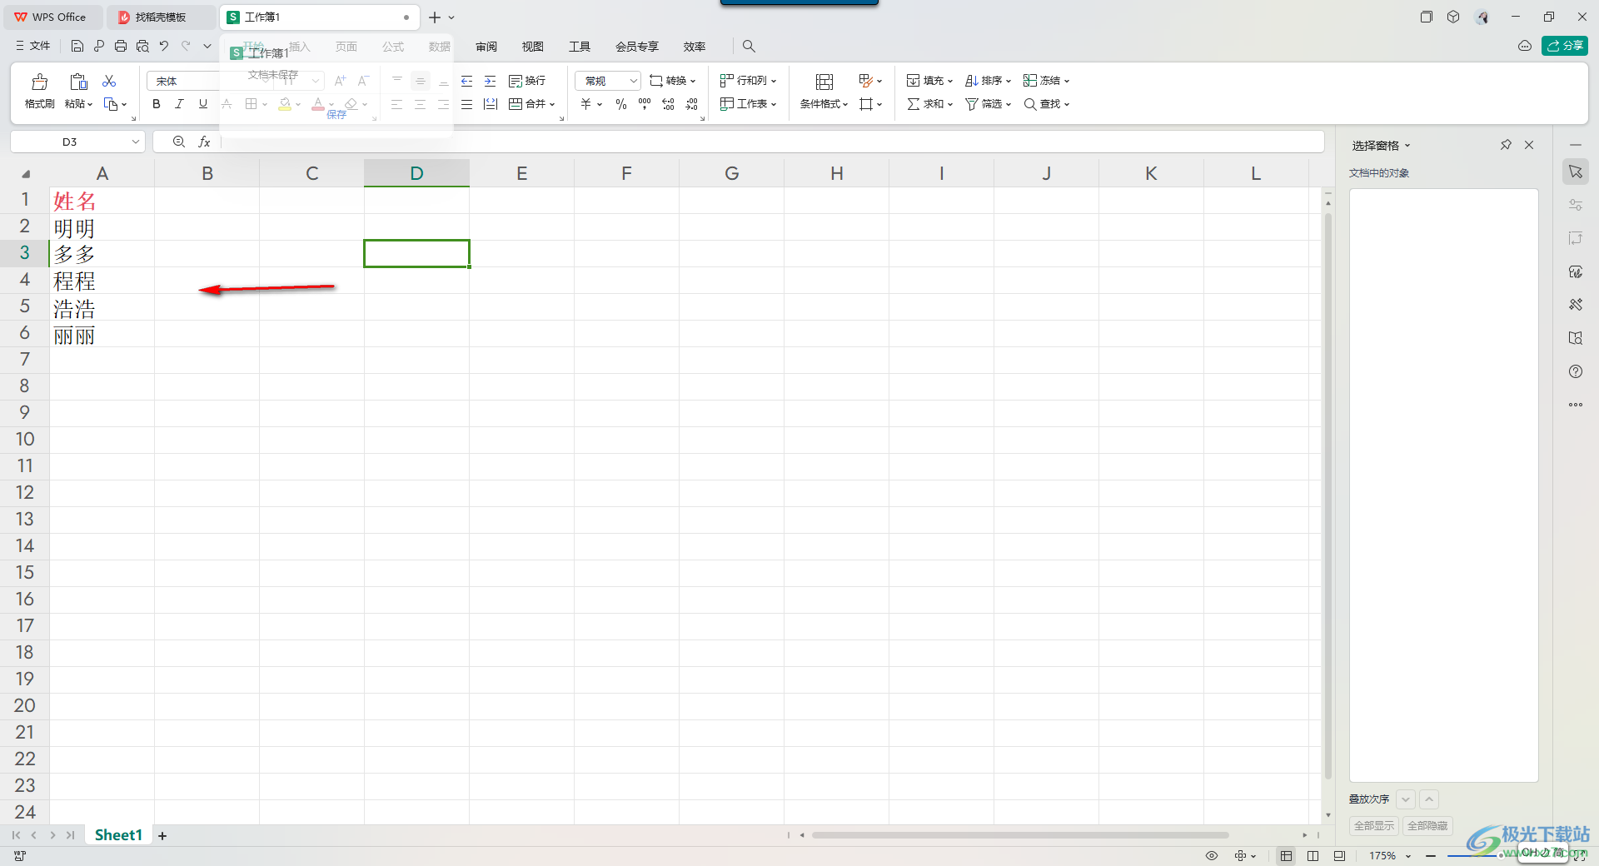Click the Decrease Indent icon
Viewport: 1599px width, 866px height.
(466, 81)
